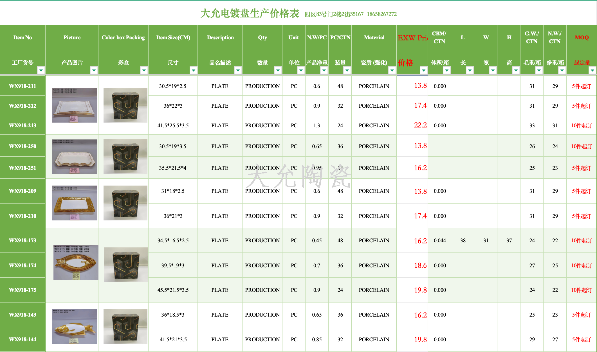Open the Qty column filter dropdown
The width and height of the screenshot is (597, 352).
278,70
